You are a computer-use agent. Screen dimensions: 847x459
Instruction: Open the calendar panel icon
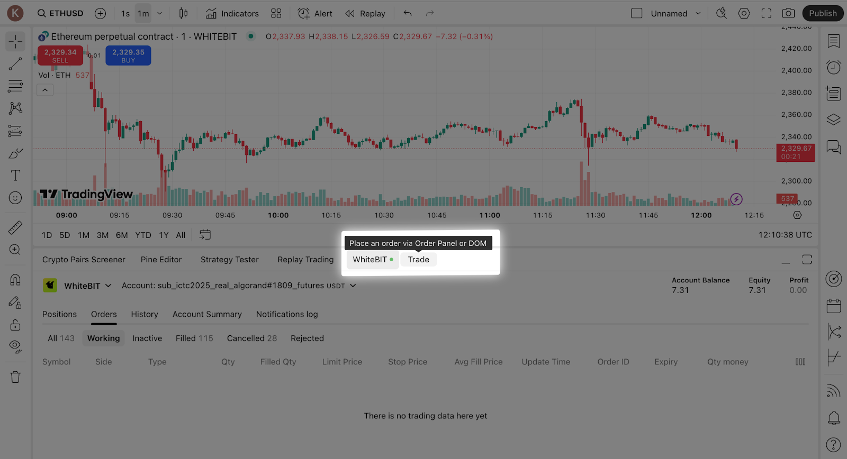click(834, 305)
